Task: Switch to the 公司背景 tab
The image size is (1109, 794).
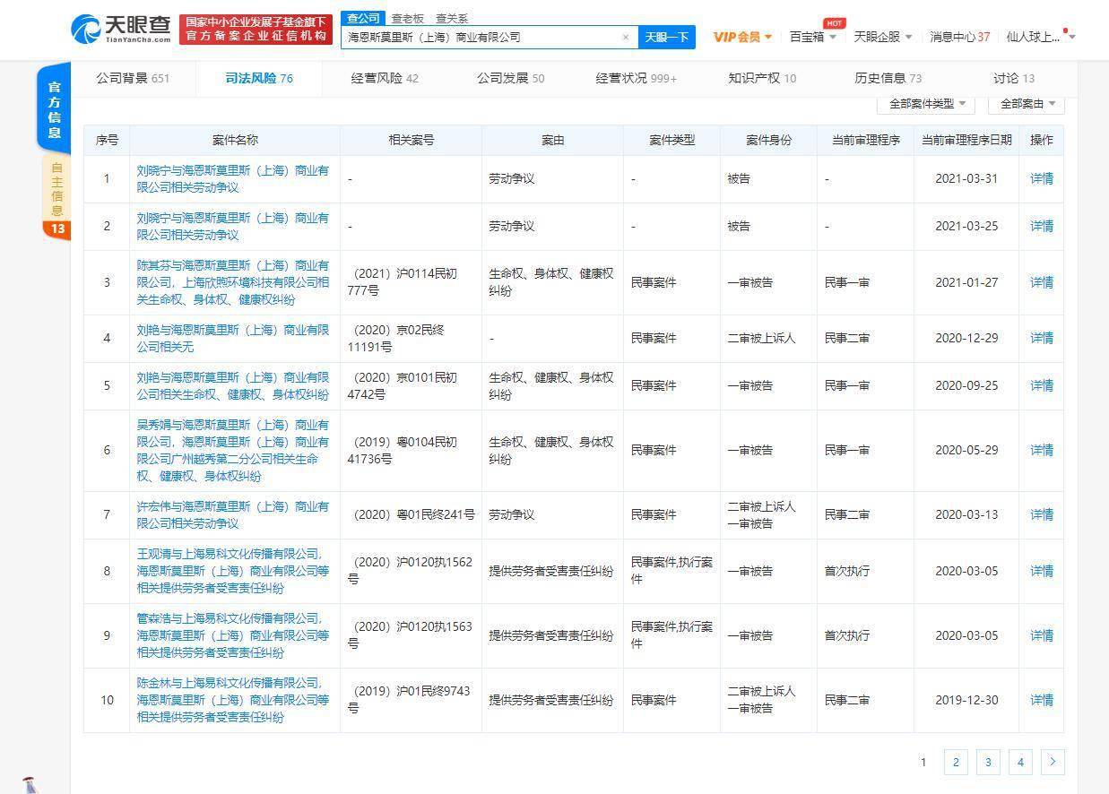Action: (133, 78)
